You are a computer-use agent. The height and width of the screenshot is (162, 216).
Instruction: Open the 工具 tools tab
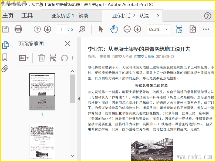click(x=27, y=15)
